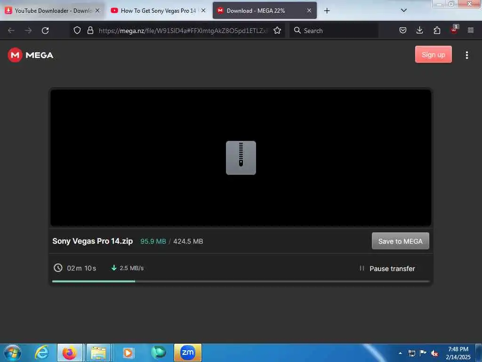This screenshot has height=362, width=482.
Task: Open the tracking protection shield icon
Action: 77,30
